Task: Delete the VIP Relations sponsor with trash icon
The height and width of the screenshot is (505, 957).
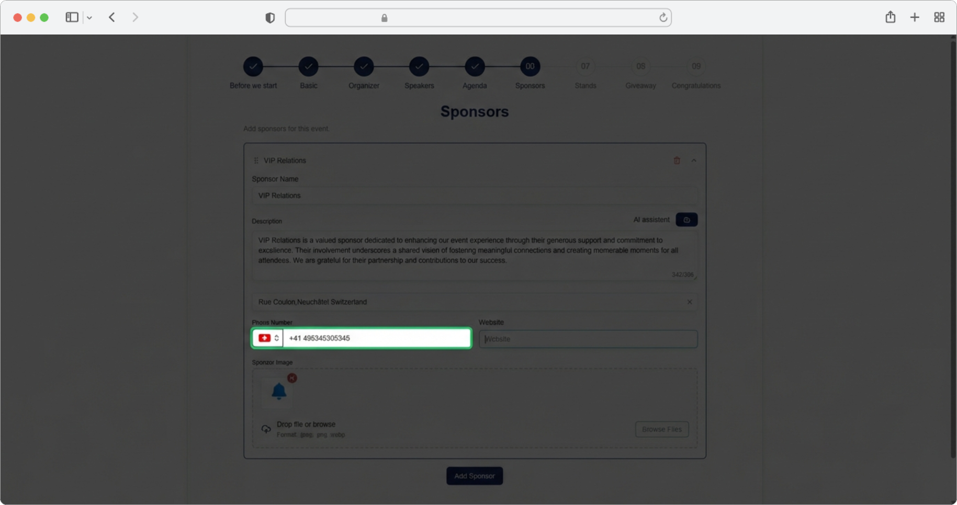Action: click(x=677, y=160)
